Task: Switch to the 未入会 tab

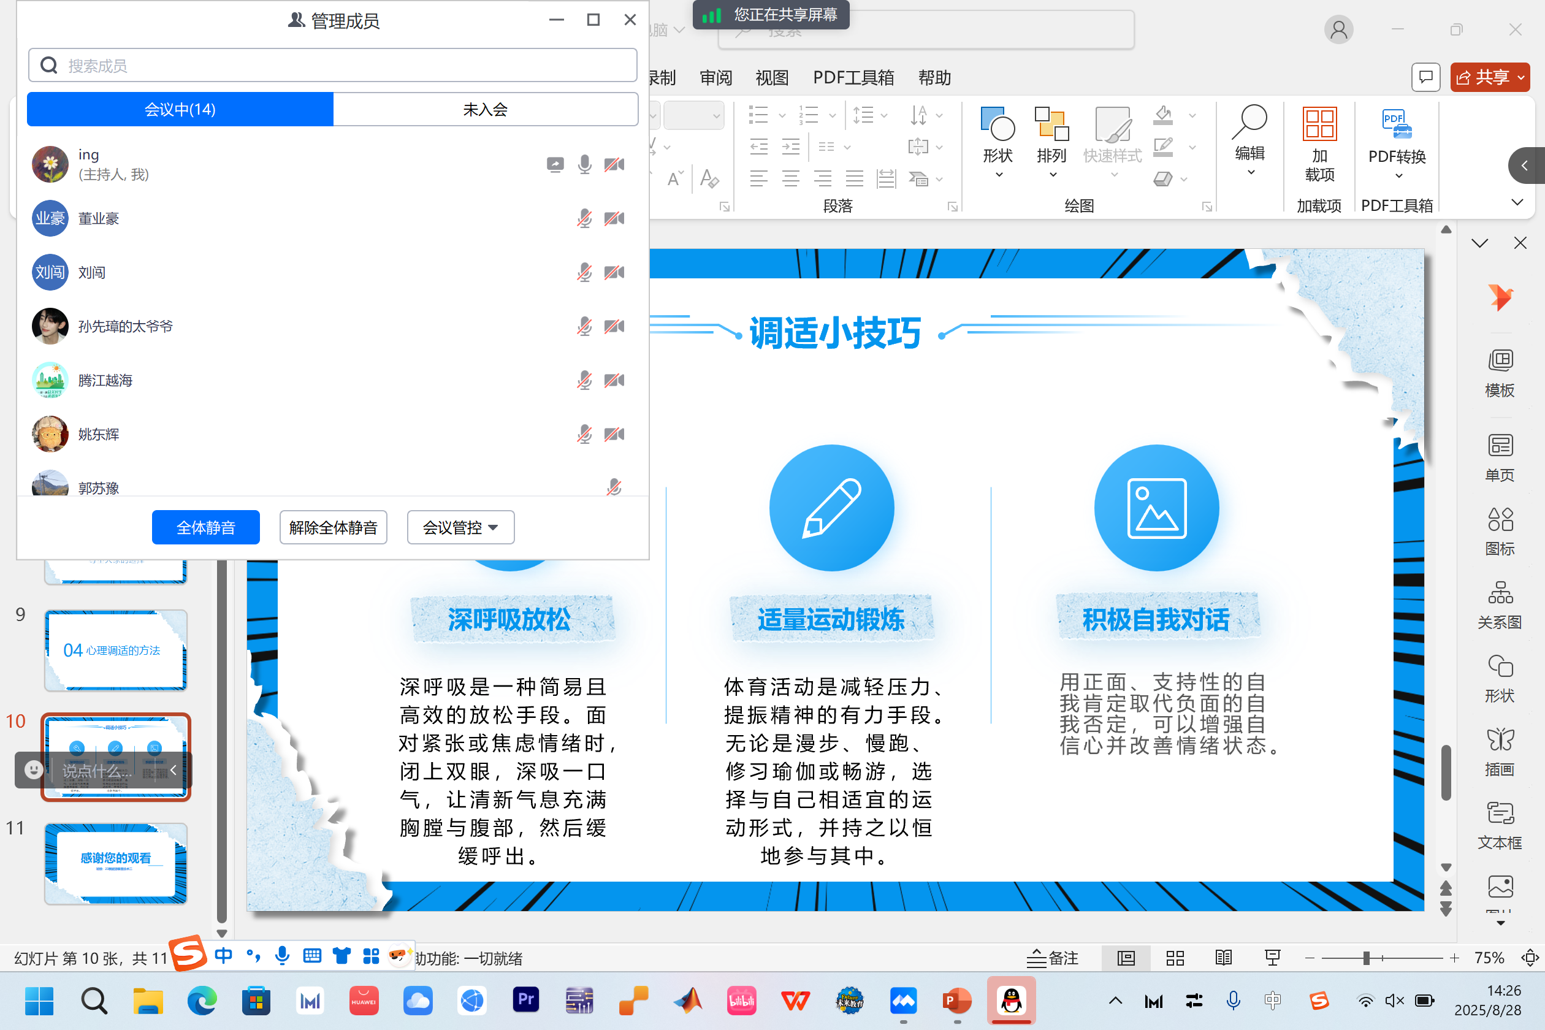Action: 486,109
